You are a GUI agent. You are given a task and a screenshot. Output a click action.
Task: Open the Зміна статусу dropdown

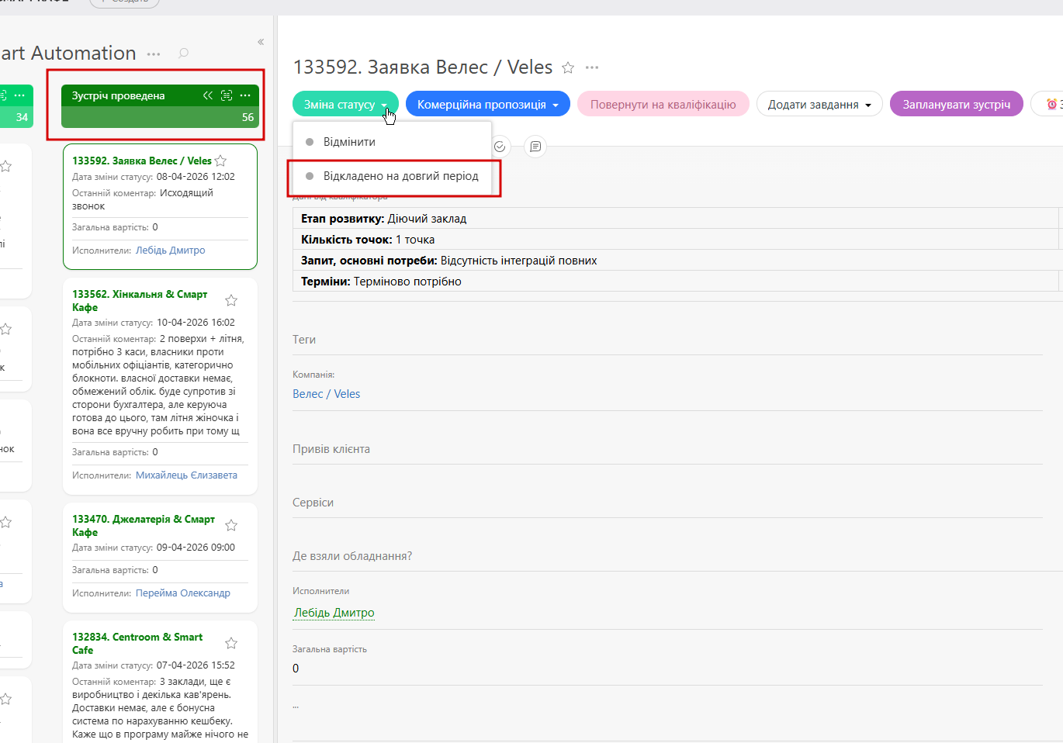pyautogui.click(x=345, y=105)
